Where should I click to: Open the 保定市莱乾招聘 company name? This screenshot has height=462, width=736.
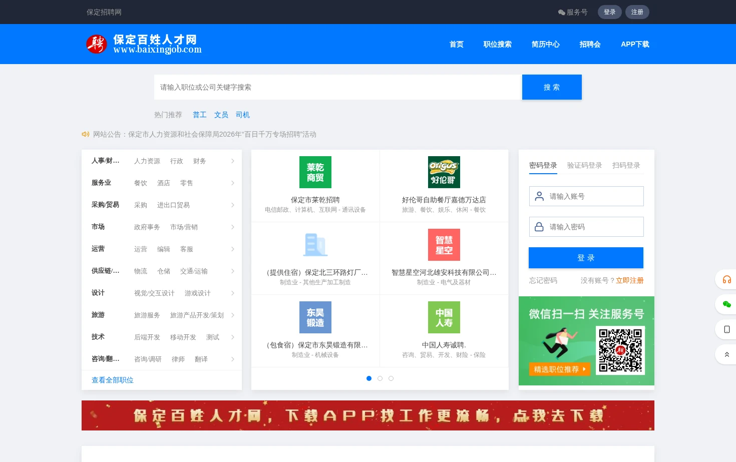315,200
